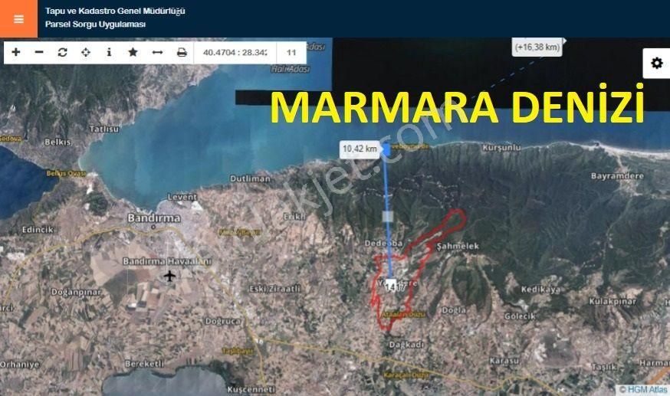670x396 pixels.
Task: Open the orange hamburger menu
Action: (19, 19)
